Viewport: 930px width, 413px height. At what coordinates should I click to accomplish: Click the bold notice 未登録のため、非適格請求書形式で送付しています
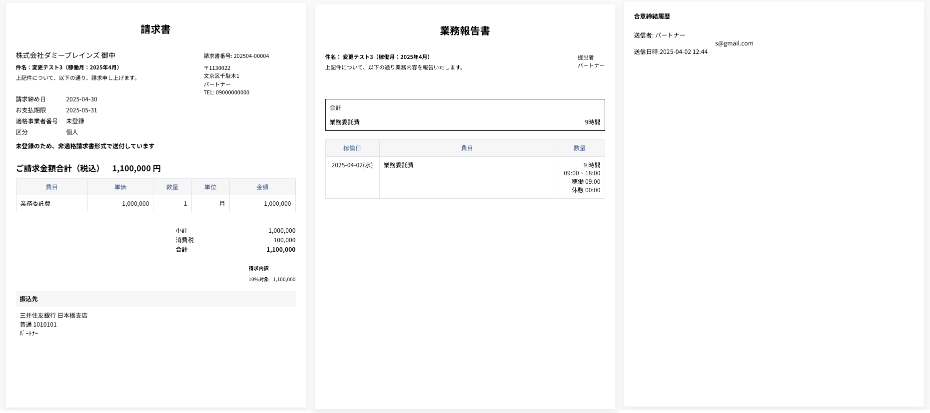(85, 146)
